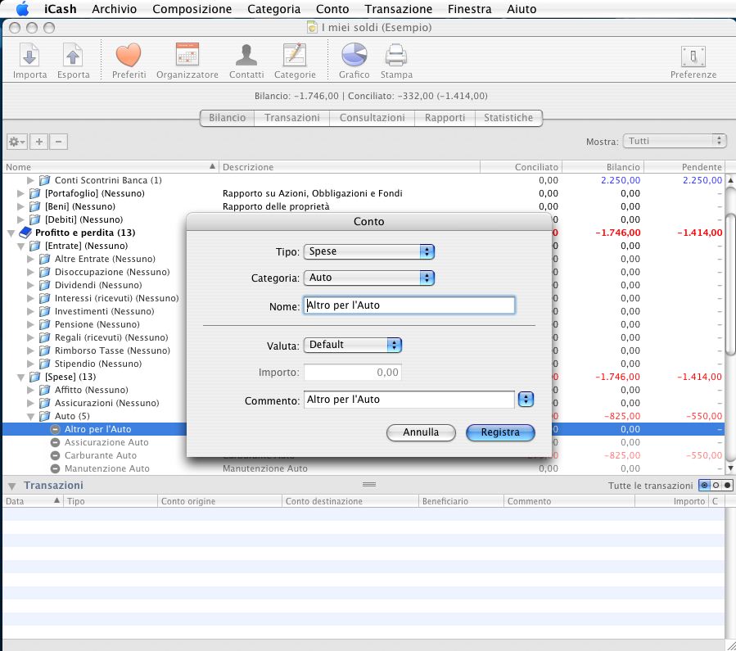Image resolution: width=736 pixels, height=651 pixels.
Task: Open the Valuta dropdown showing Default
Action: tap(353, 345)
